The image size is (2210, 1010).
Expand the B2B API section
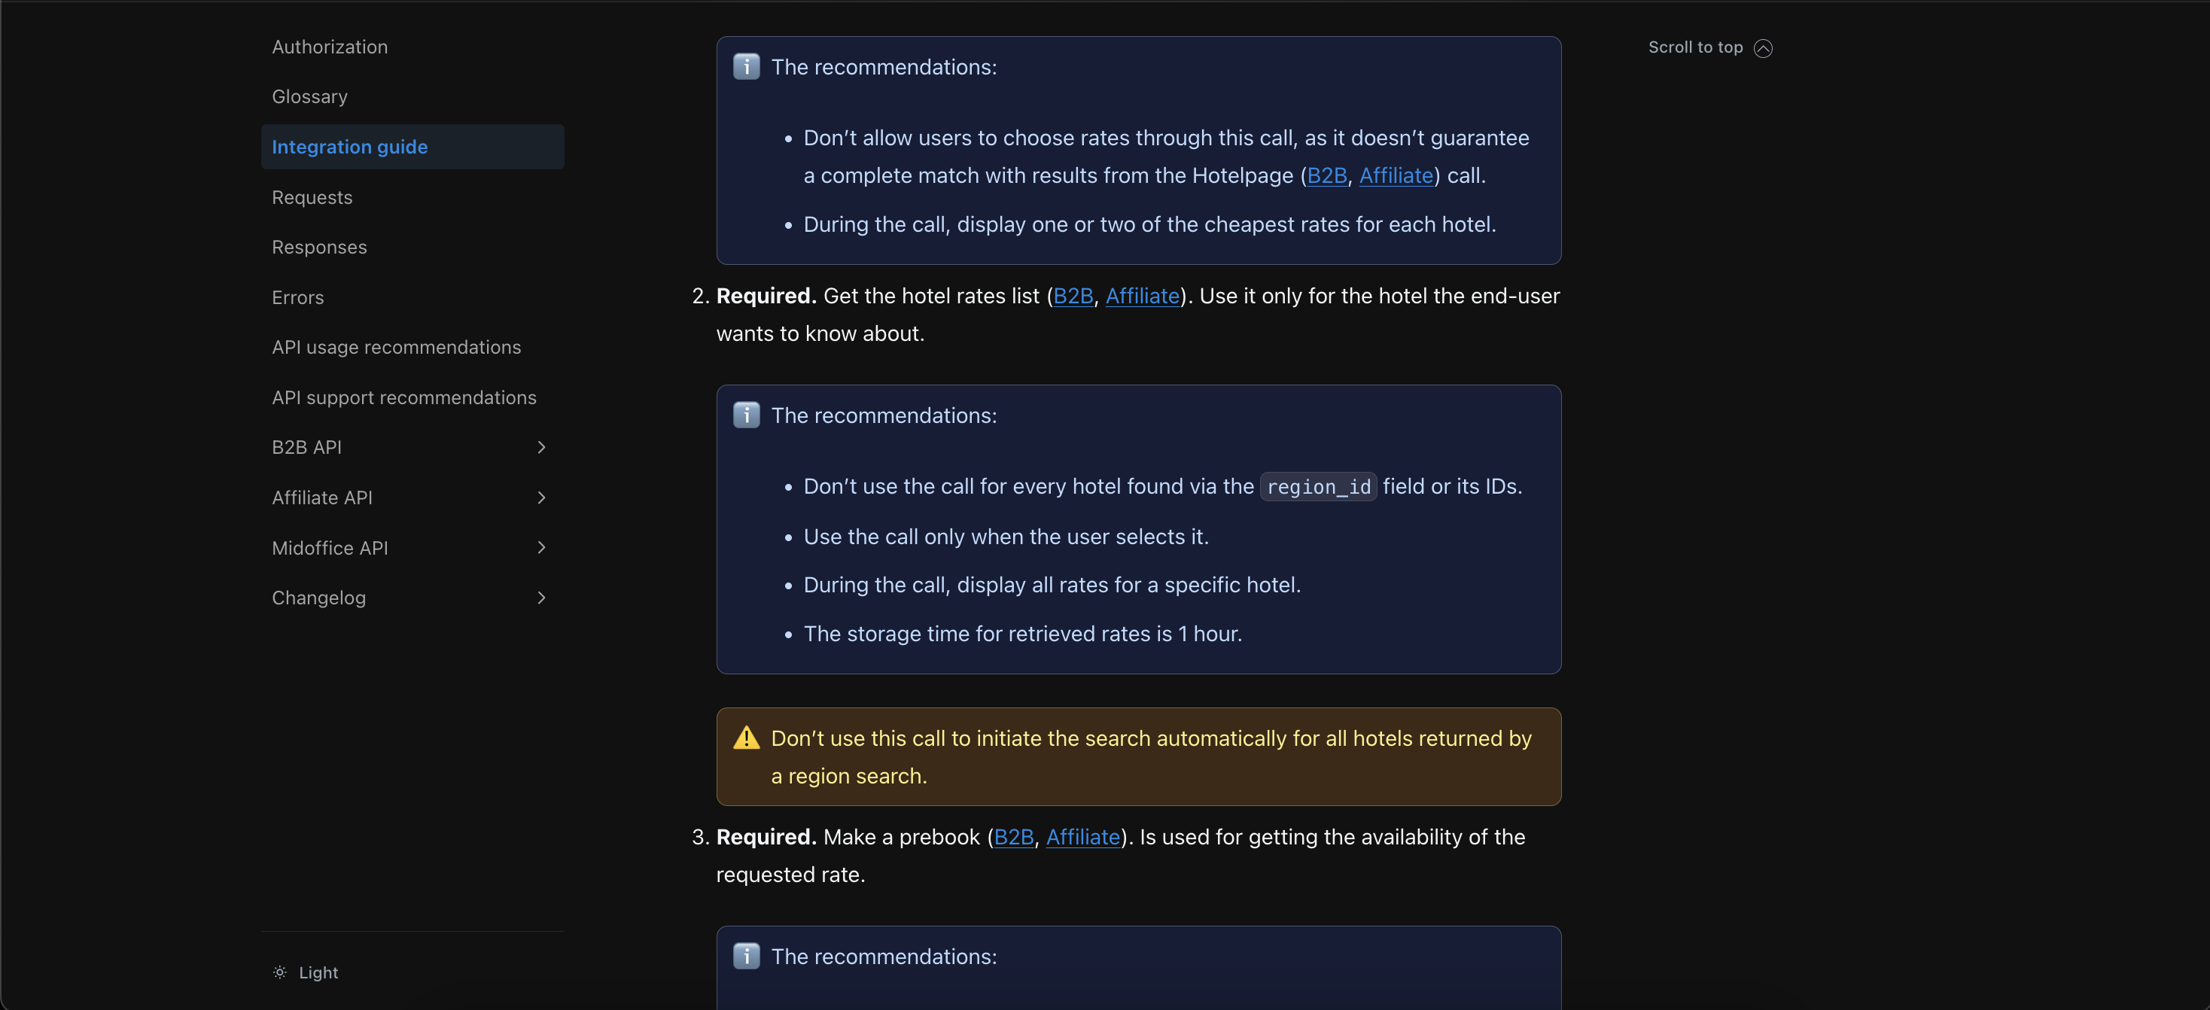(540, 447)
